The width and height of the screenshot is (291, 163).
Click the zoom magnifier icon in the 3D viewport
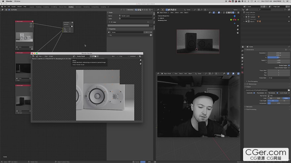(238, 26)
